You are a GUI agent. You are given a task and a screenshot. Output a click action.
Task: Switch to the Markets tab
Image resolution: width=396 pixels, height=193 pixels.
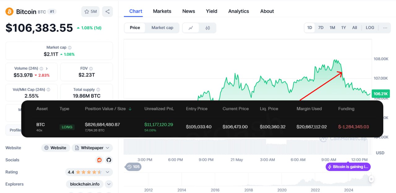point(162,11)
